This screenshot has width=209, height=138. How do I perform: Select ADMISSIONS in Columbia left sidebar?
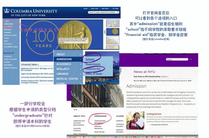coord(8,24)
